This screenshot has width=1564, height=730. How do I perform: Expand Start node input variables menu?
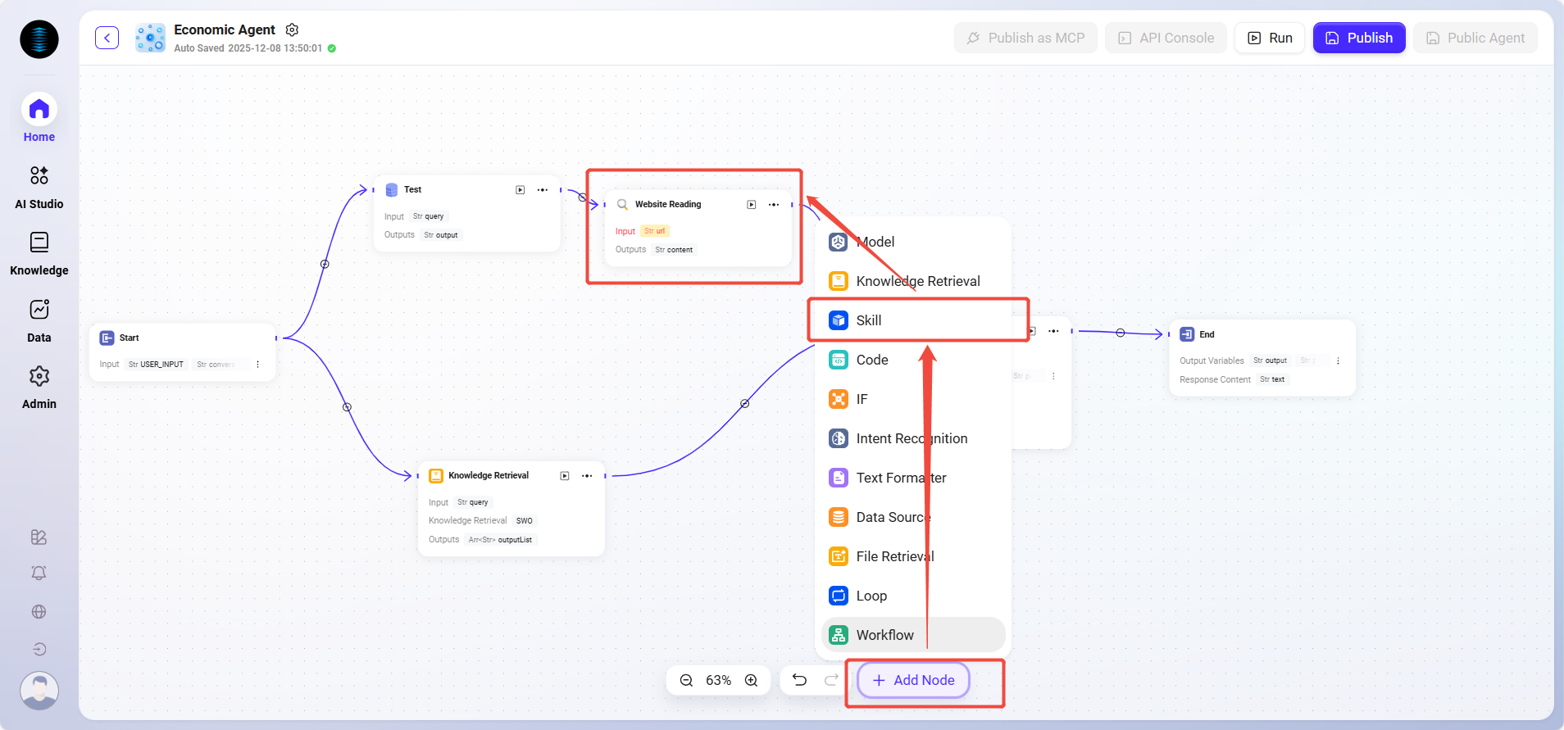click(x=257, y=365)
